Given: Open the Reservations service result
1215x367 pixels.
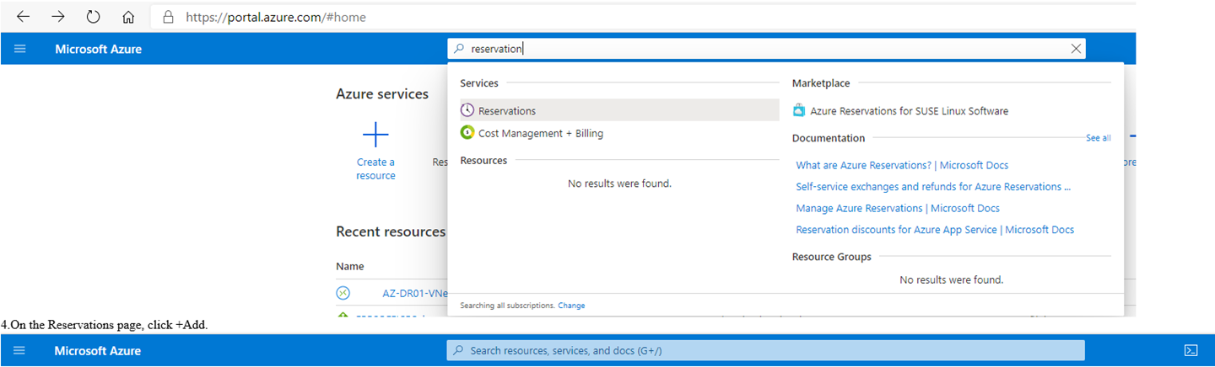Looking at the screenshot, I should pyautogui.click(x=619, y=110).
